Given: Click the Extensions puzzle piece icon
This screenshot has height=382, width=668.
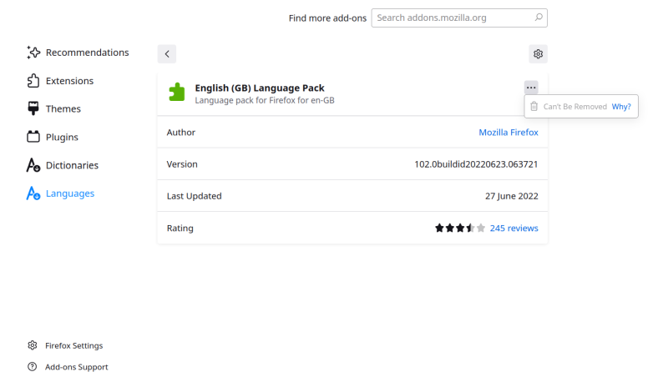Looking at the screenshot, I should (x=33, y=81).
